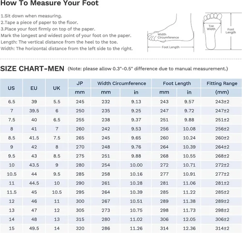The width and height of the screenshot is (242, 233).
Task: Click the side-view foot diagram
Action: pyautogui.click(x=170, y=32)
